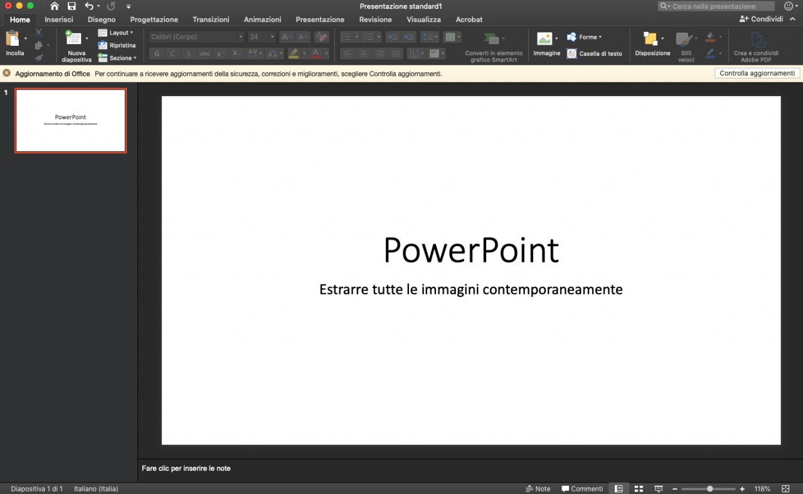Viewport: 803px width, 494px height.
Task: Click decrease font size icon
Action: (302, 37)
